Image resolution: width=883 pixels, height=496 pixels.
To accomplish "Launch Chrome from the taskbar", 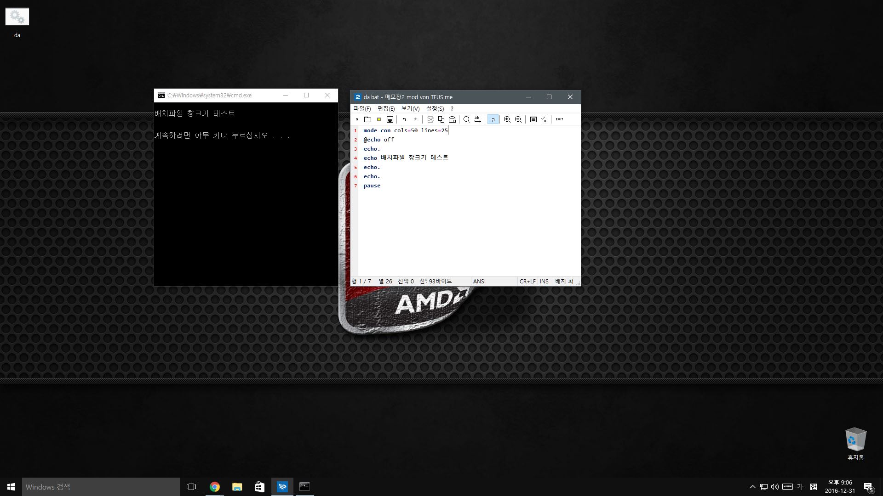I will coord(214,487).
